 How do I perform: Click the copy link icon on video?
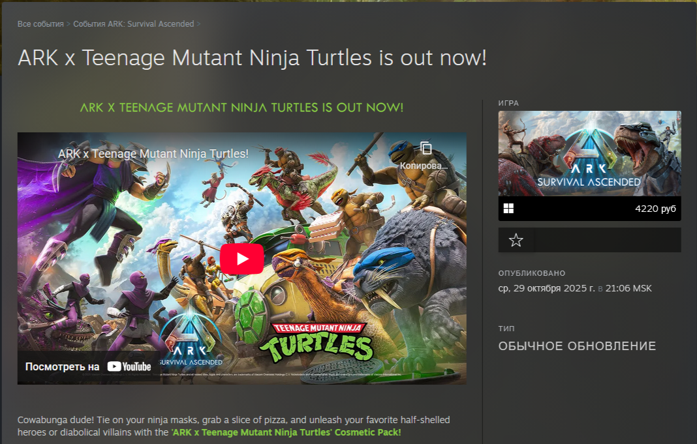(x=426, y=148)
